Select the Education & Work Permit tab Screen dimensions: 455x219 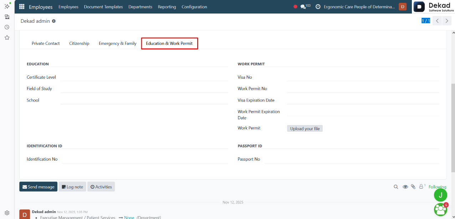pyautogui.click(x=169, y=43)
